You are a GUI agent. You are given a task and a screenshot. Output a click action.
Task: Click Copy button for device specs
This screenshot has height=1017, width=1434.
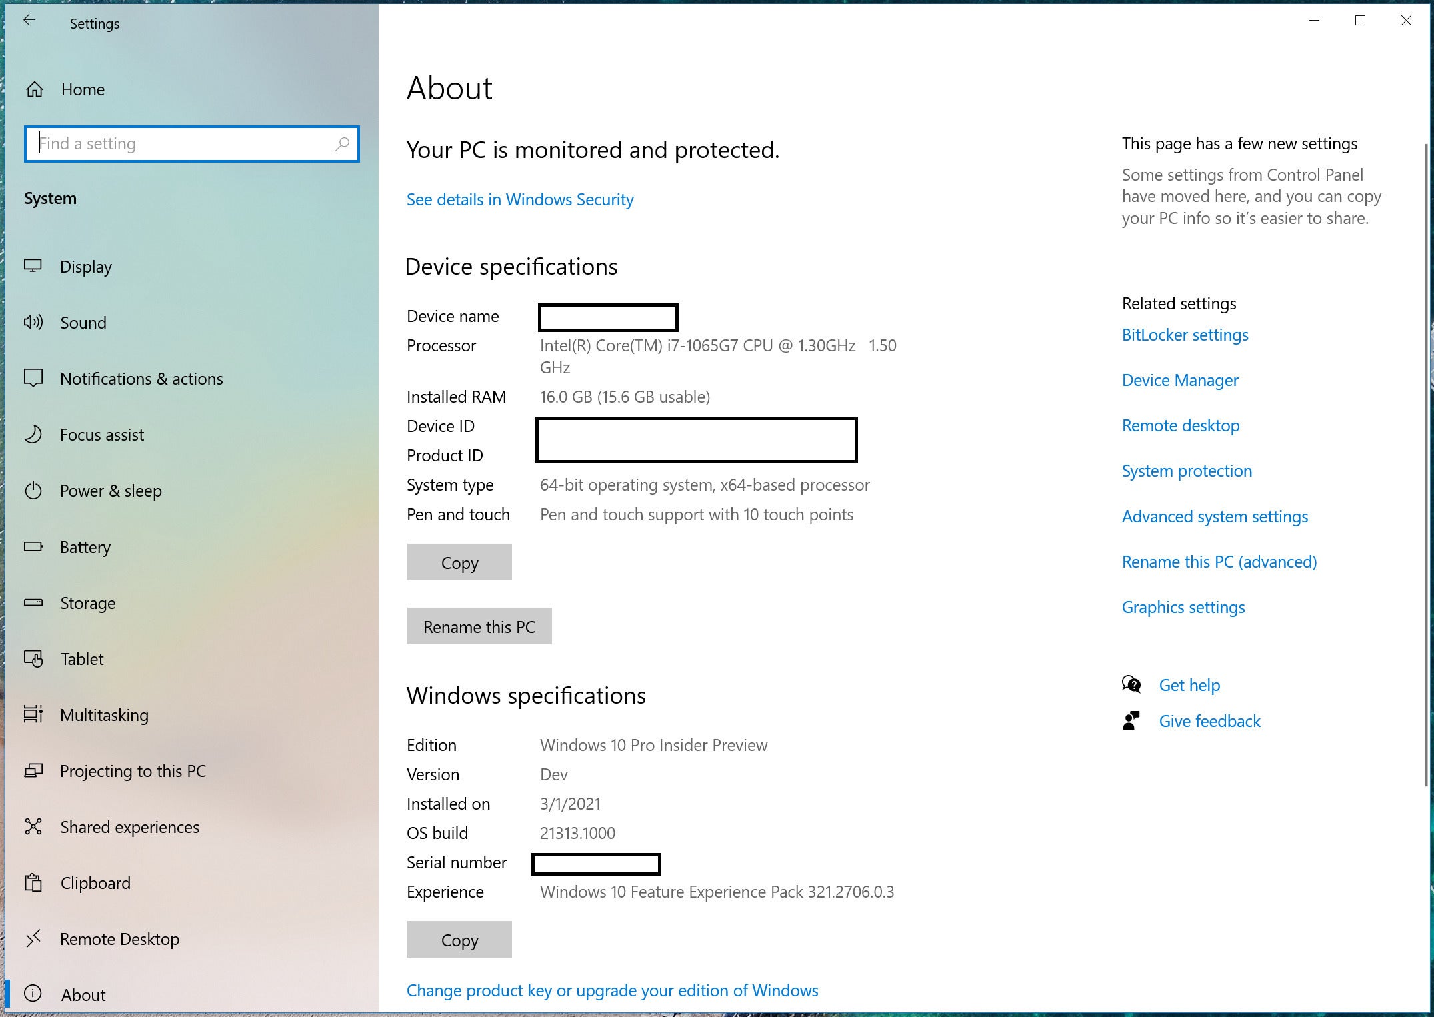(459, 562)
